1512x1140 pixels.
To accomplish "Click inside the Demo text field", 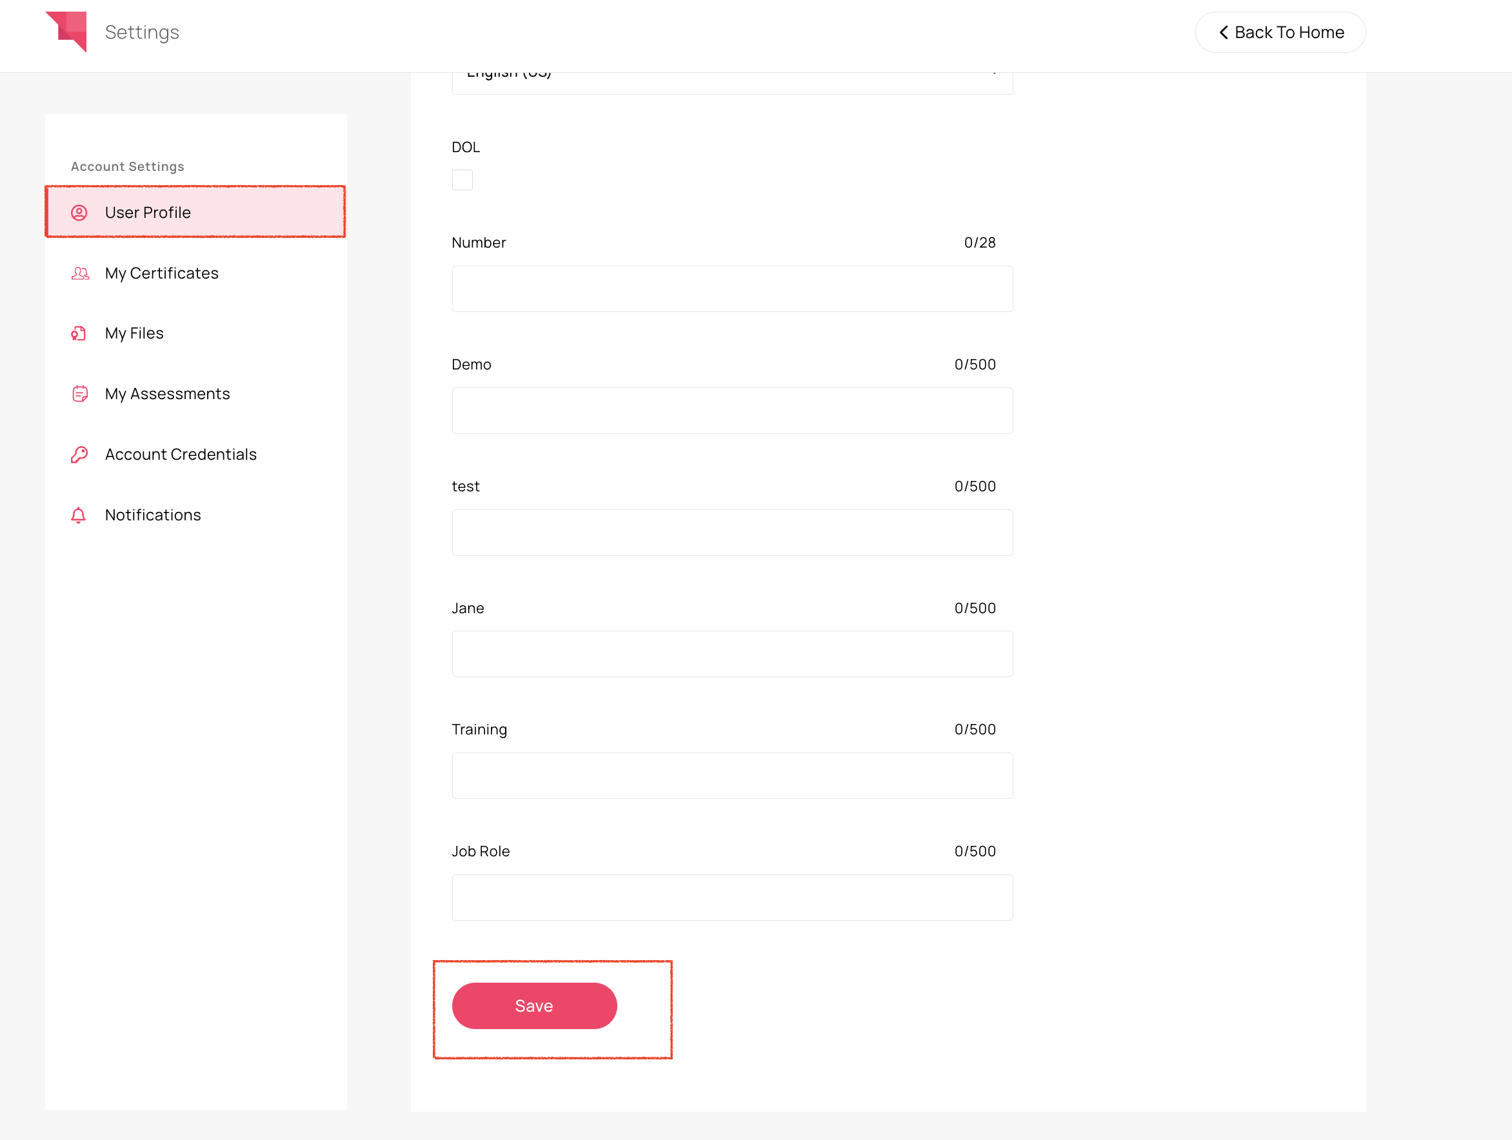I will click(731, 411).
